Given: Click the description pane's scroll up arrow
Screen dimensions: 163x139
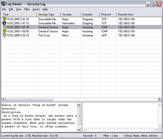Looking at the screenshot, I should point(79,105).
